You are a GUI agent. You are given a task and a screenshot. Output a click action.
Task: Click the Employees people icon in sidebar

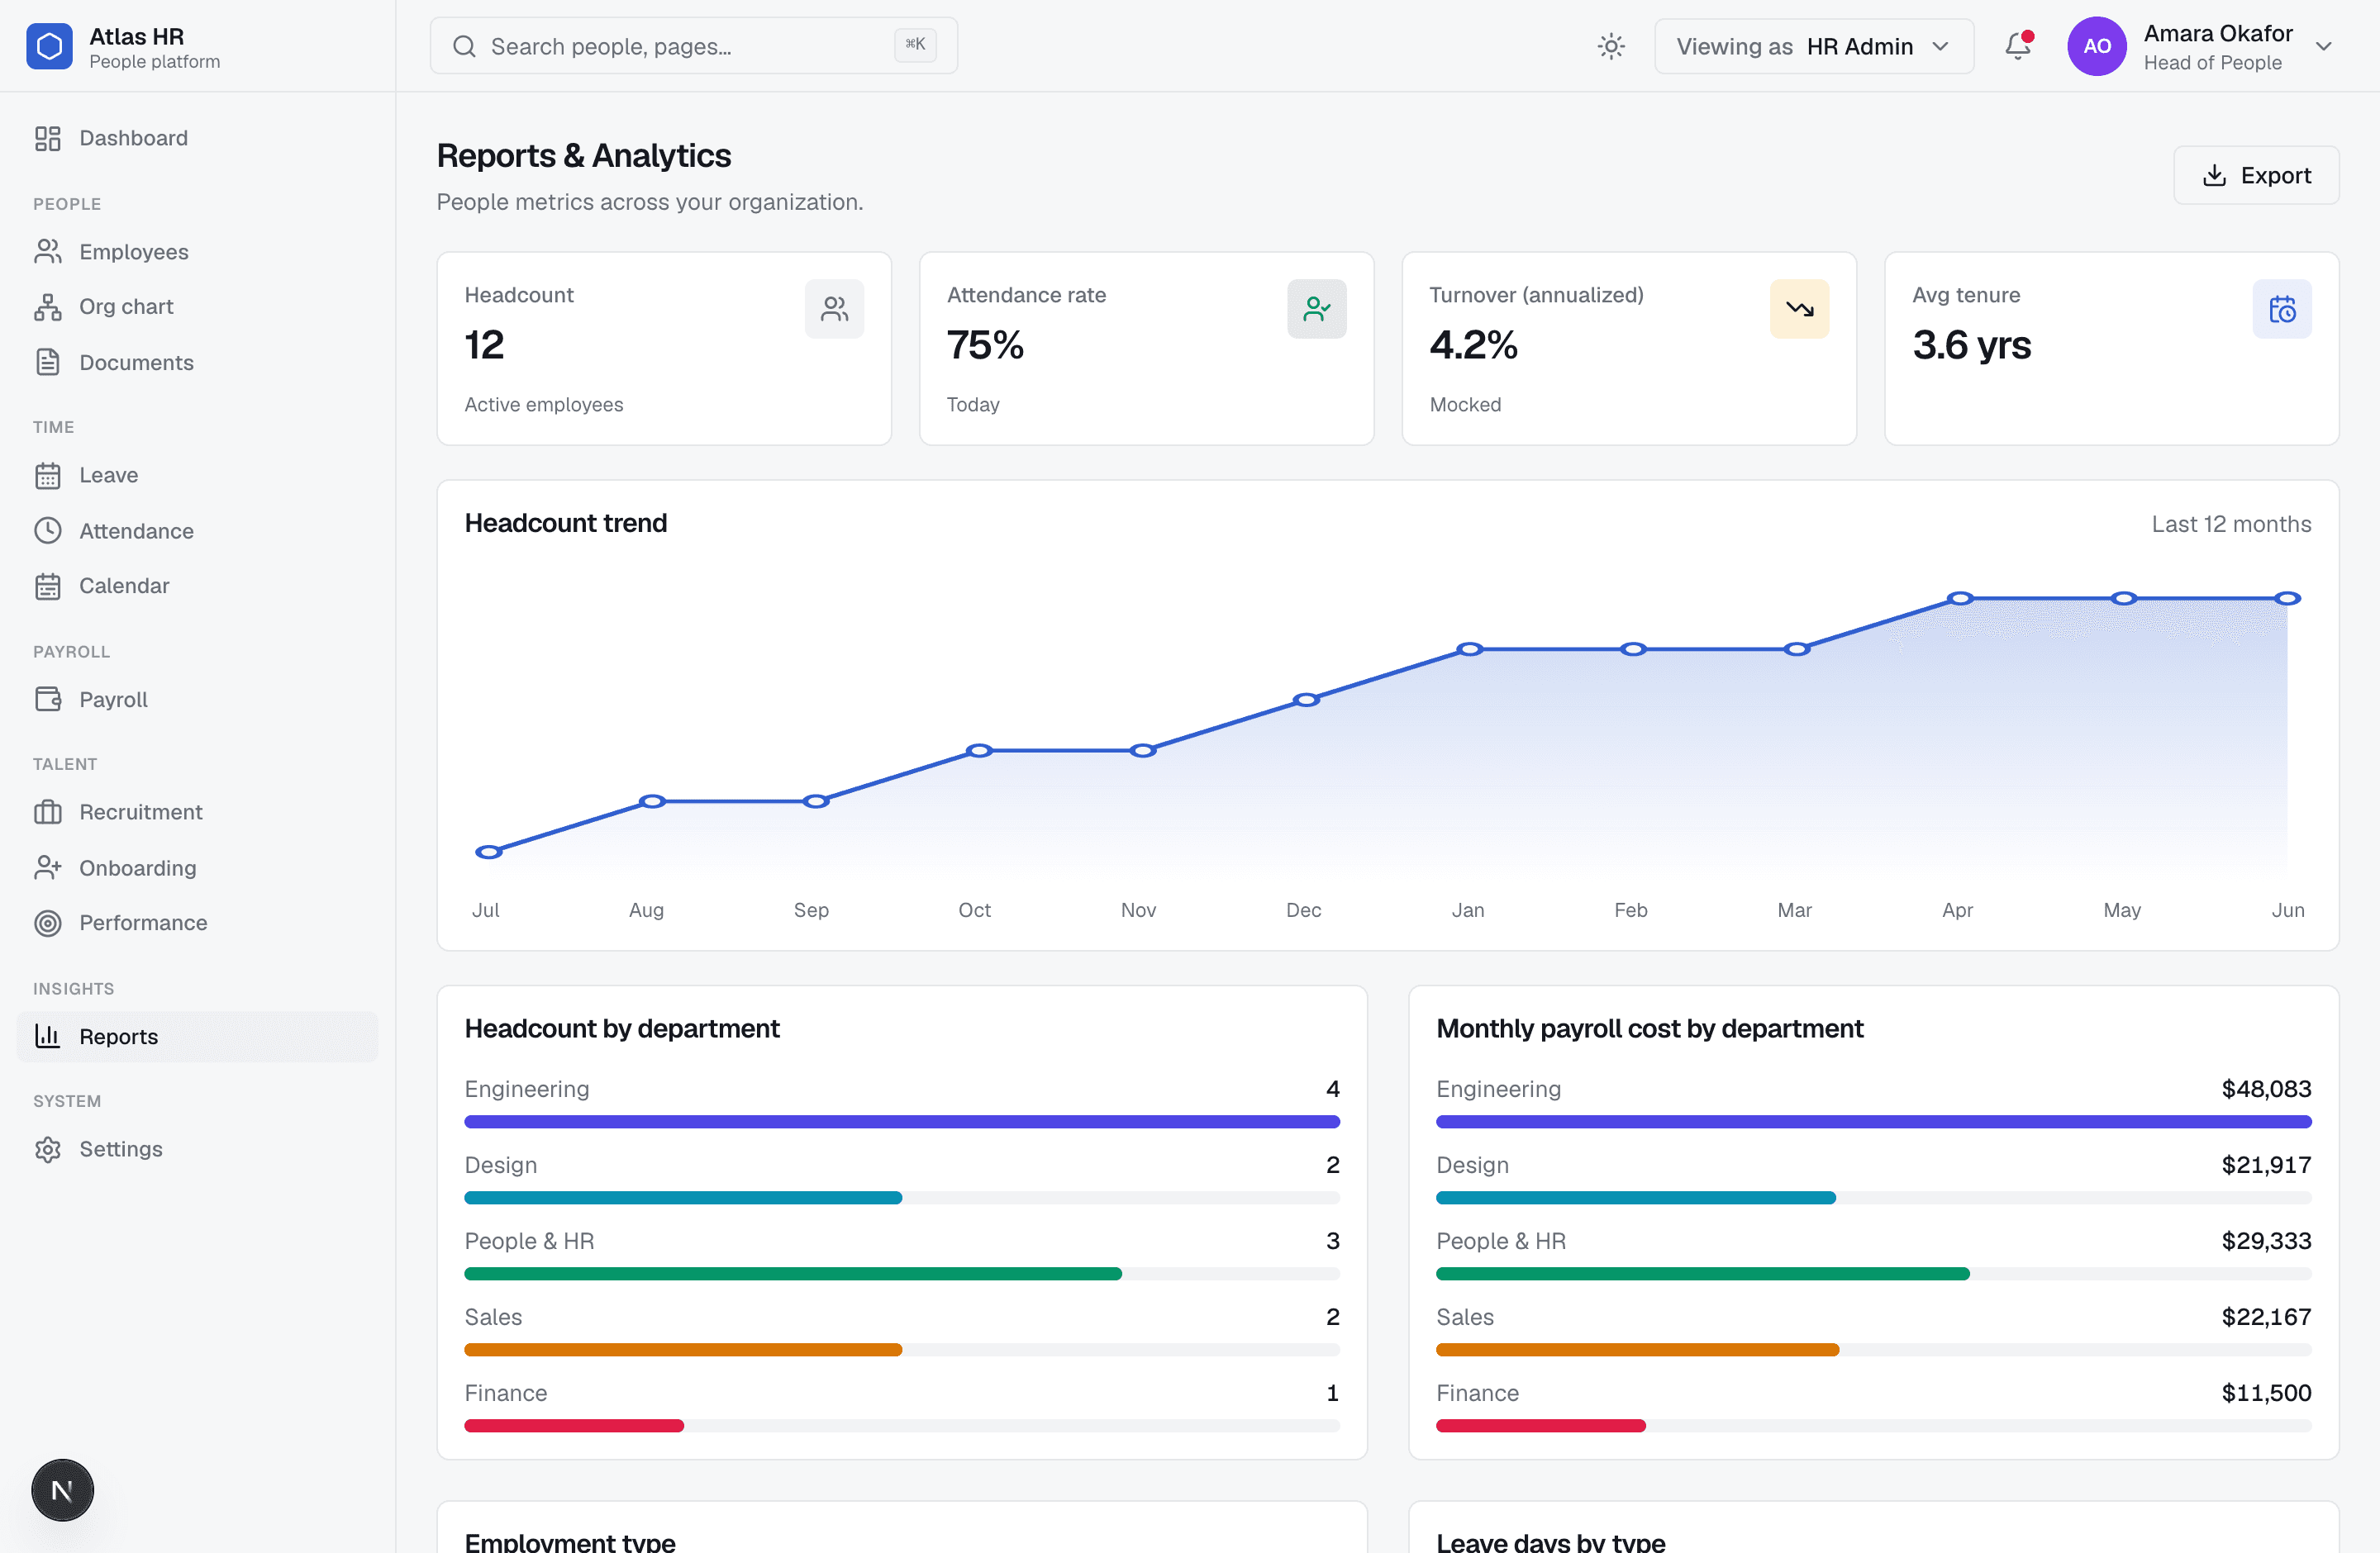48,252
